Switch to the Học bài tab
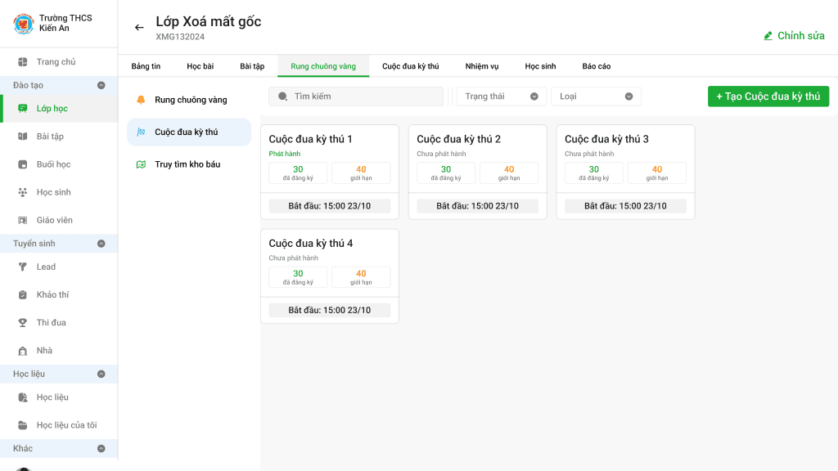Screen dimensions: 838x471 point(200,66)
